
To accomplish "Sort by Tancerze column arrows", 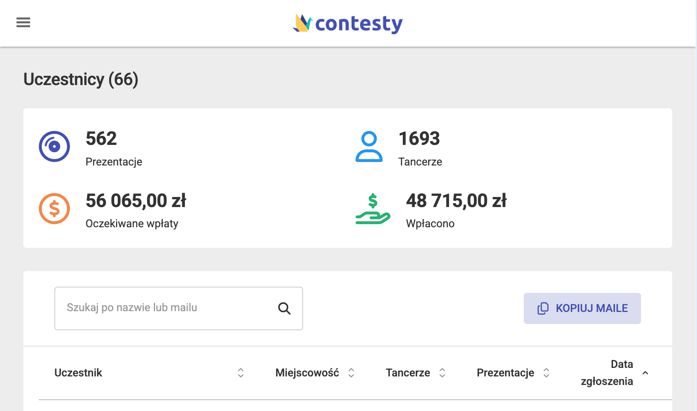I will click(442, 373).
